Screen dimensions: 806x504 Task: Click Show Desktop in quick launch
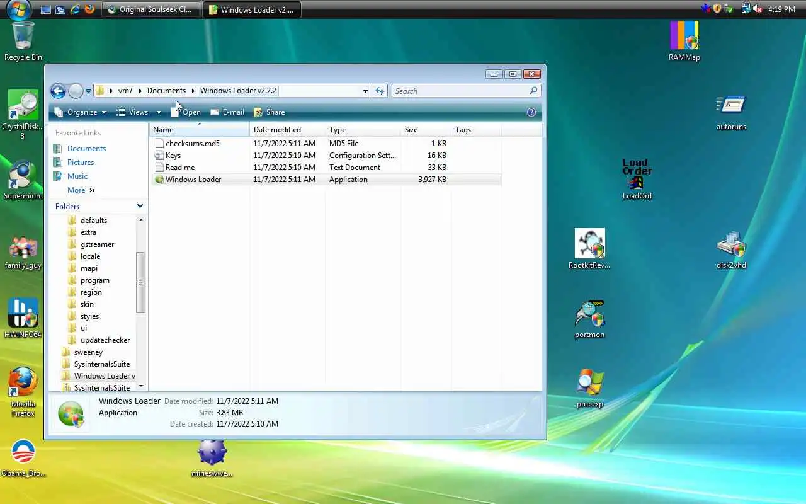[x=45, y=9]
